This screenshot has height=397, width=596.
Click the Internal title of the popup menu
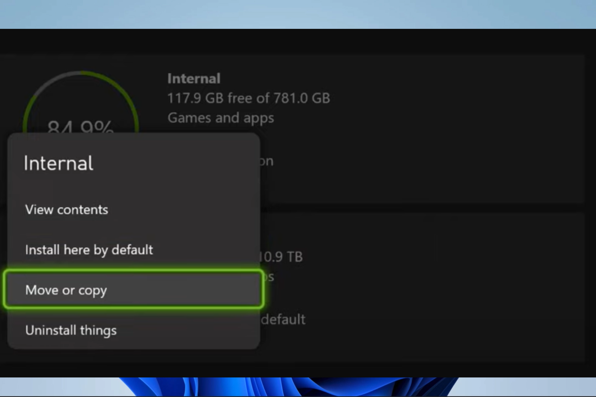58,163
